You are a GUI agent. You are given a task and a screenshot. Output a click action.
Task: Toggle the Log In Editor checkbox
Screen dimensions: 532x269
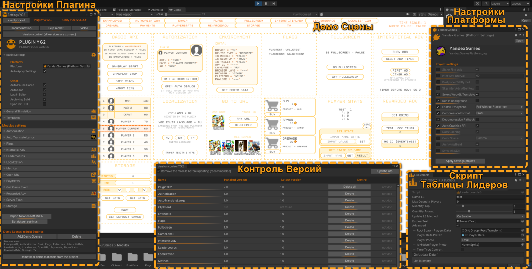(45, 94)
